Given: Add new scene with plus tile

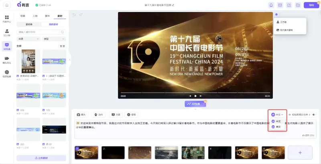Looking at the screenshot, I should pyautogui.click(x=300, y=152).
